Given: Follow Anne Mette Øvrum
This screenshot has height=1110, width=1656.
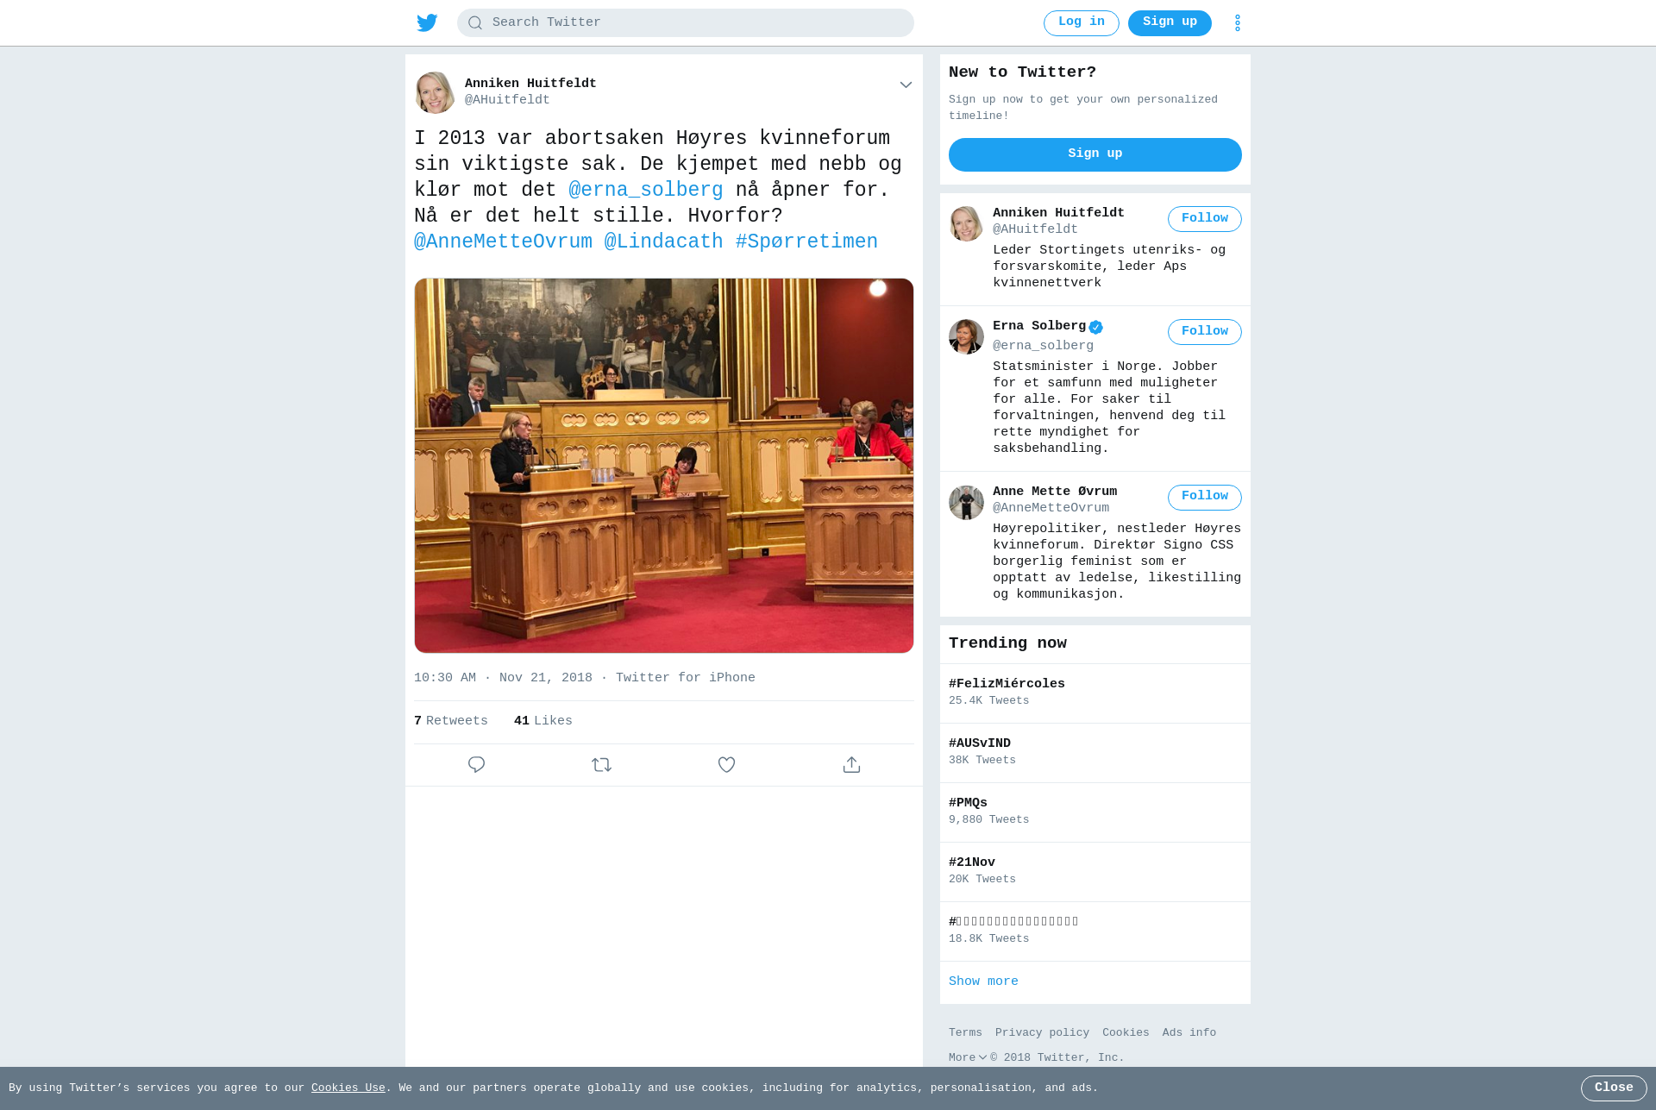Looking at the screenshot, I should 1204,497.
